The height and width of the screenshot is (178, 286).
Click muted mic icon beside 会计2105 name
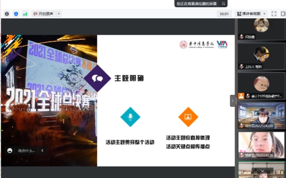point(248,96)
